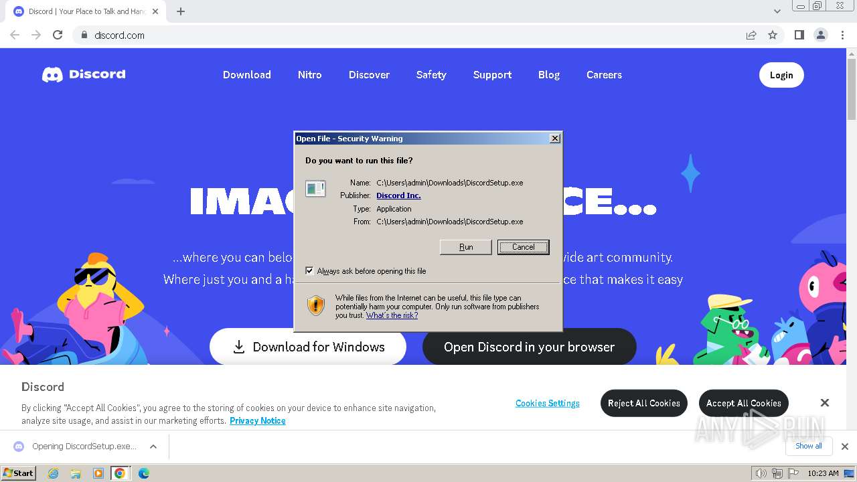Viewport: 857px width, 482px height.
Task: Open the Discover nav item
Action: [369, 75]
